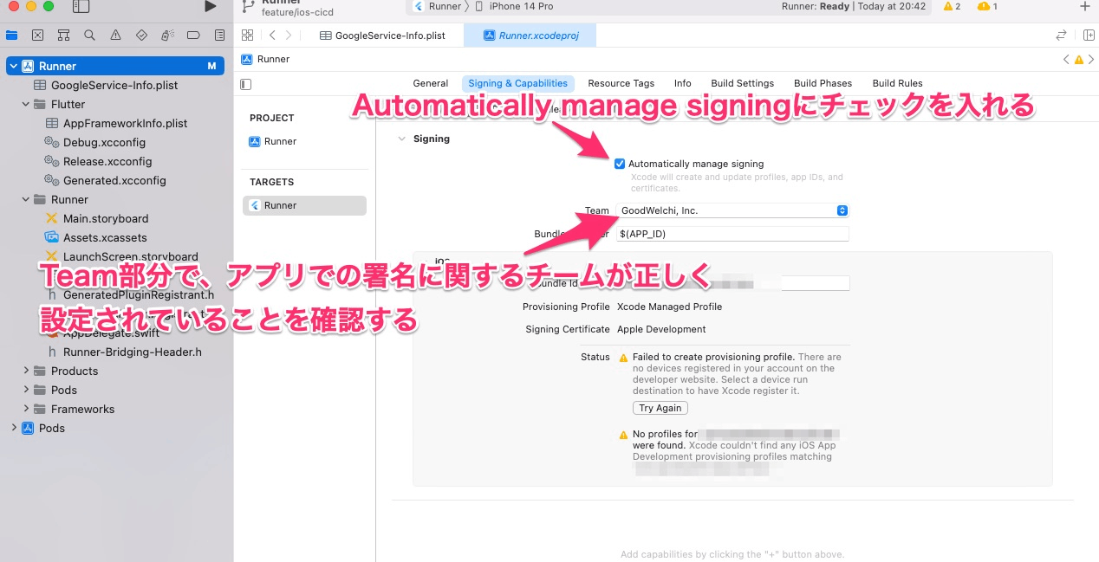This screenshot has width=1099, height=562.
Task: Switch to Resource Tags tab
Action: pyautogui.click(x=621, y=83)
